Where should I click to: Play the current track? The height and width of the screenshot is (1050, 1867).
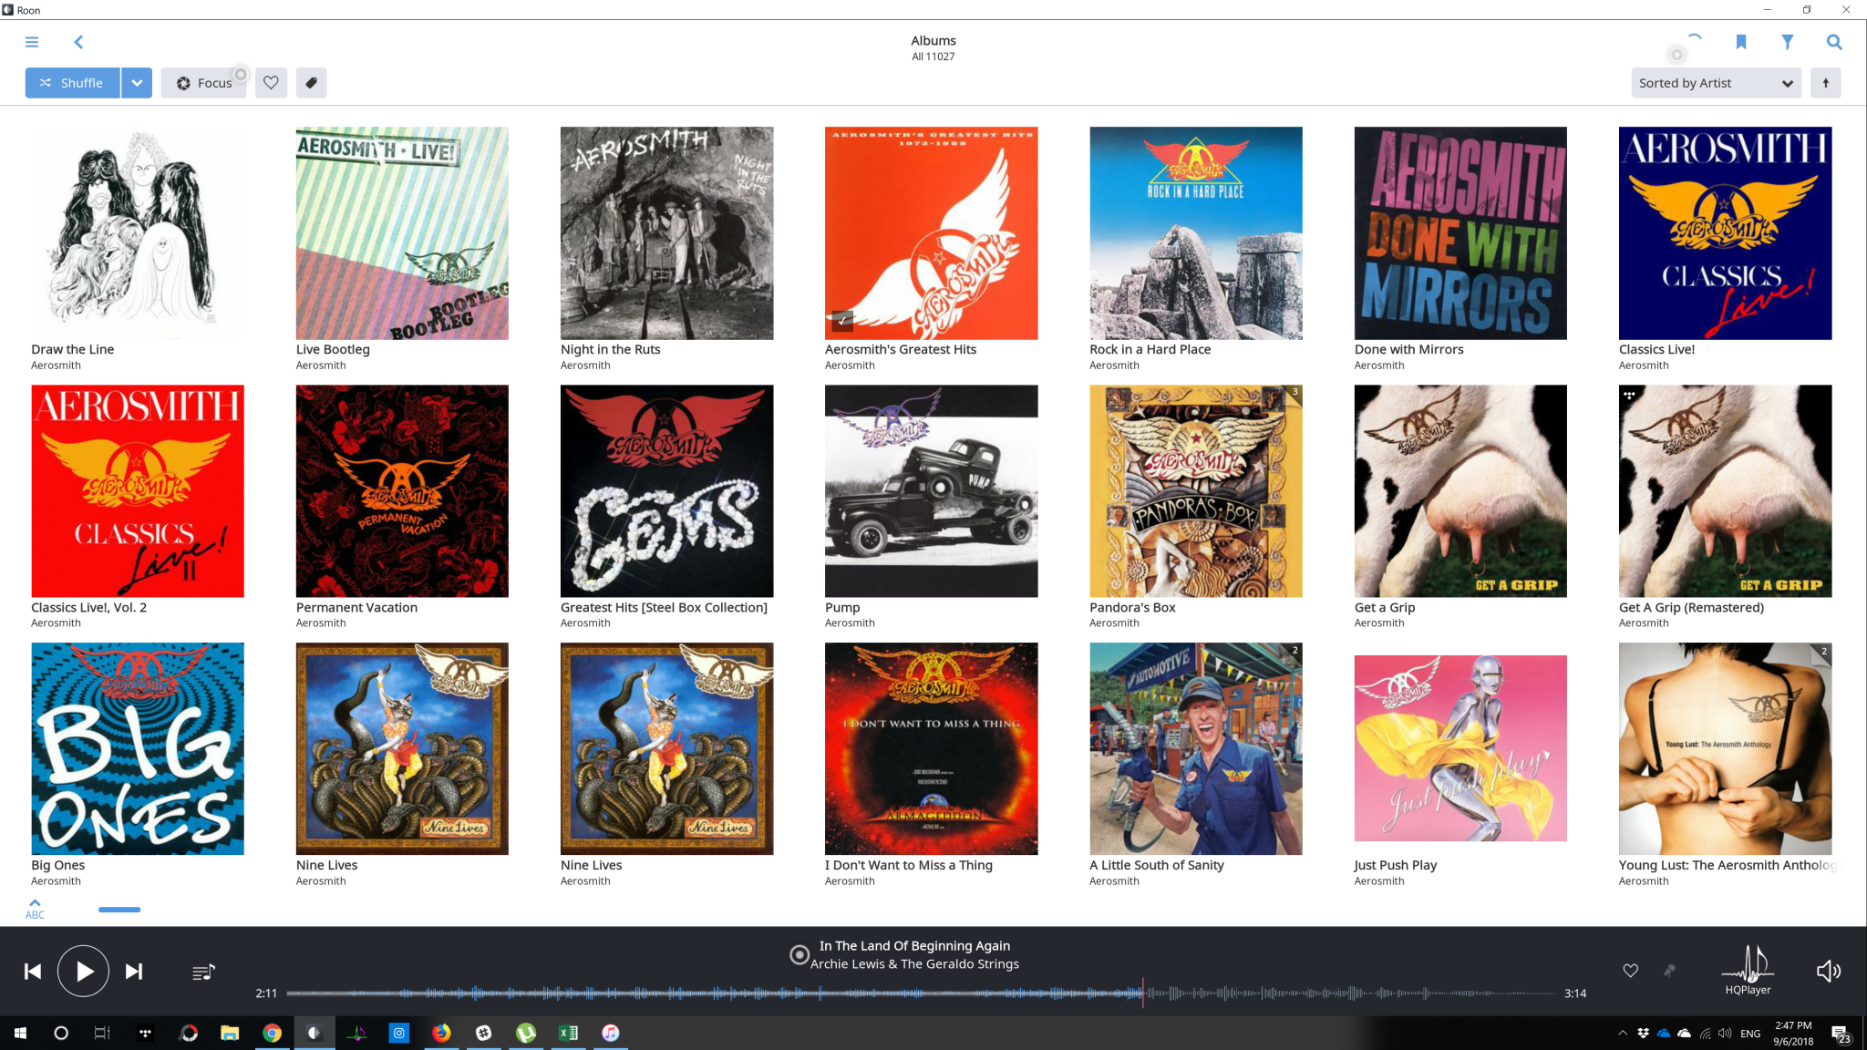pos(83,972)
